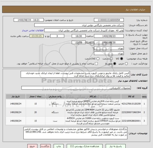Image resolution: width=153 pixels, height=148 pixels.
Task: Click the تعداد / مقدار column header
Action: tap(36, 96)
